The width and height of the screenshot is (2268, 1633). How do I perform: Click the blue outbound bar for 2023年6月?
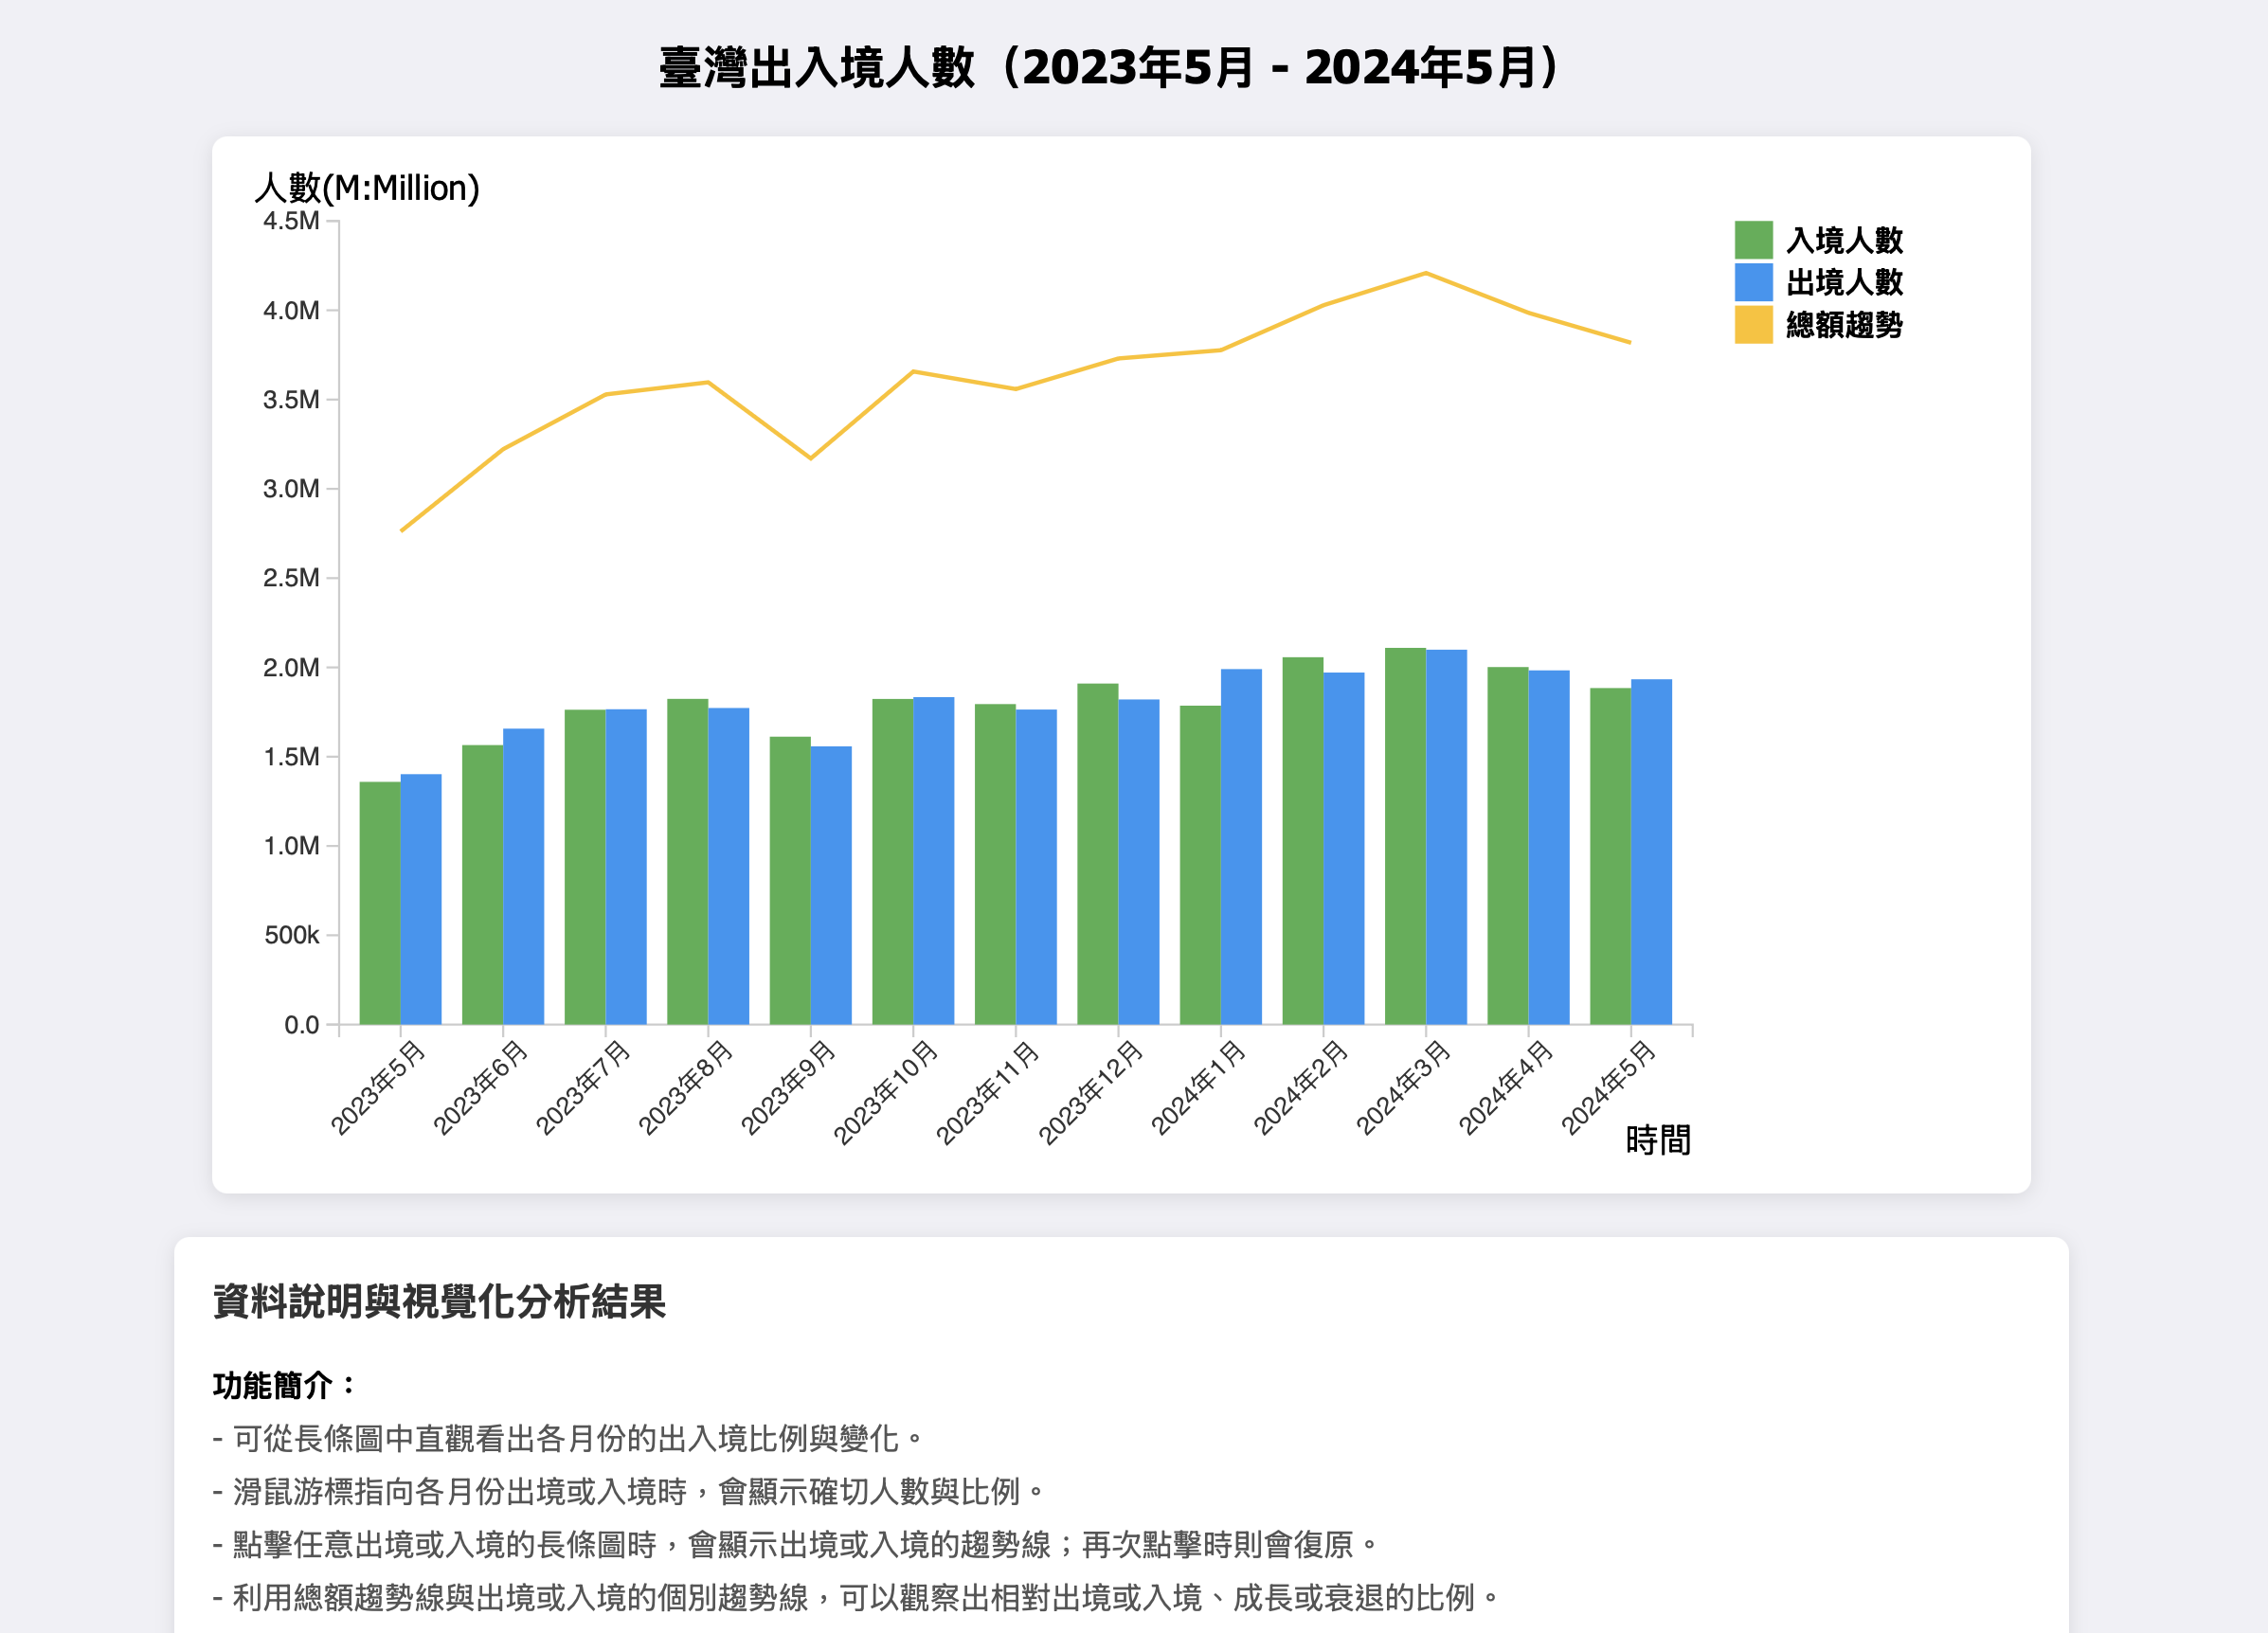[523, 876]
